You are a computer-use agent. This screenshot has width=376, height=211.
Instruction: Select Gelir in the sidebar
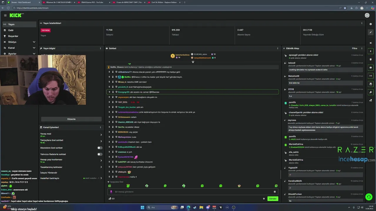pos(19,30)
